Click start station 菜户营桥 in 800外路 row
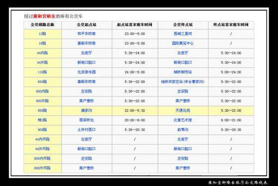The width and height of the screenshot is (278, 186). coord(86,101)
